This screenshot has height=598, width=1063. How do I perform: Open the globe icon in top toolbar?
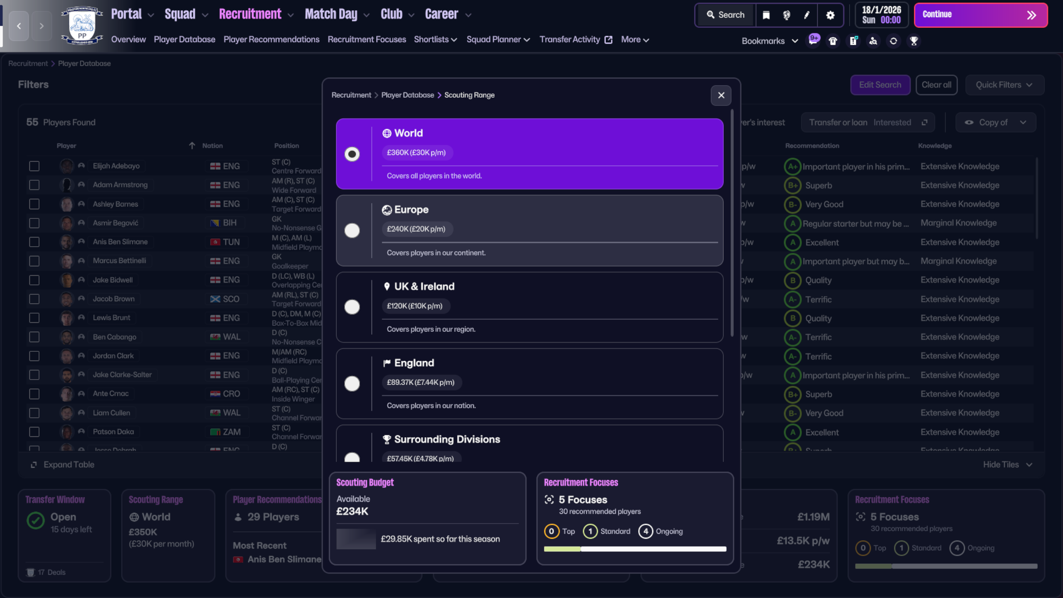coord(786,15)
